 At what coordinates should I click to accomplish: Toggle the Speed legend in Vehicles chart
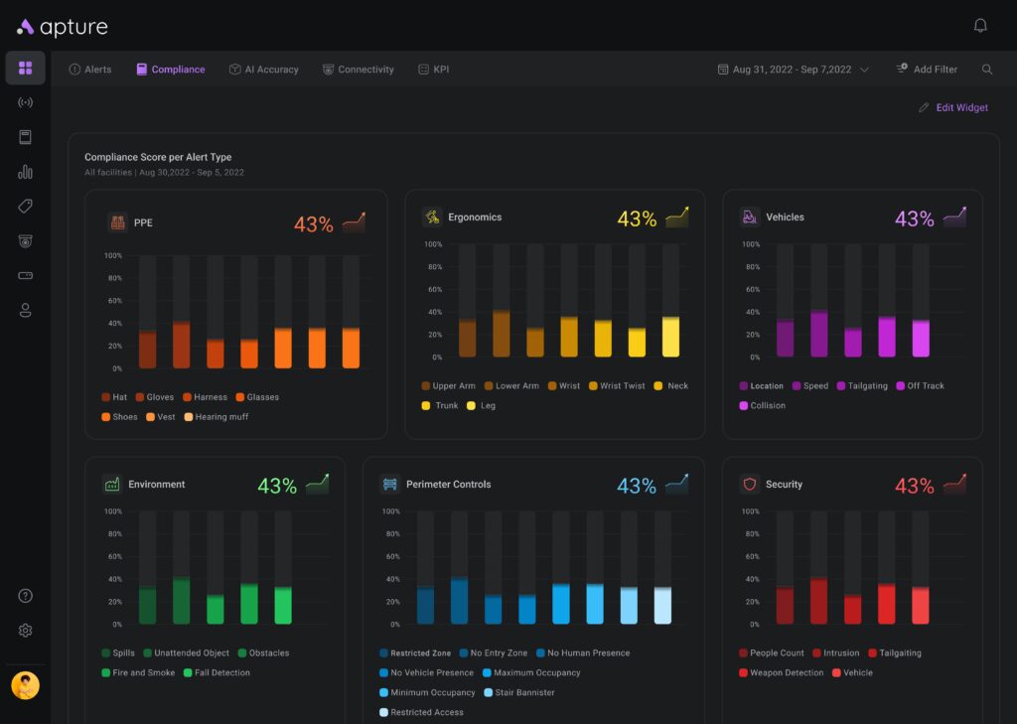[x=808, y=386]
